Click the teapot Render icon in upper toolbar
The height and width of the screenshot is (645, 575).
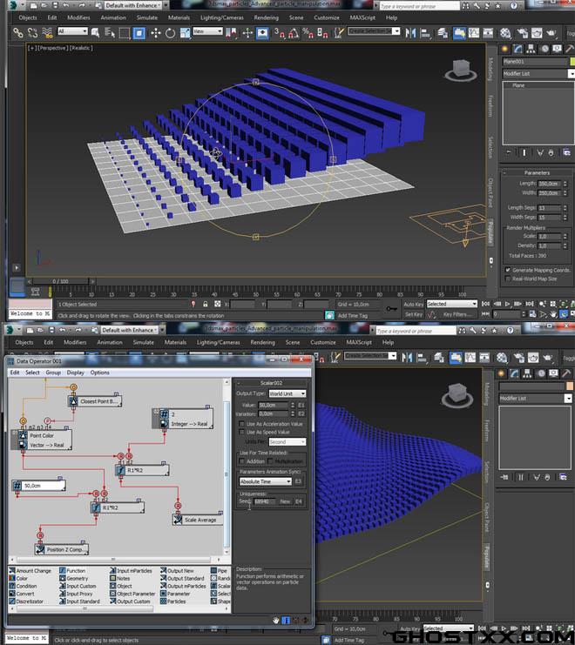[551, 33]
